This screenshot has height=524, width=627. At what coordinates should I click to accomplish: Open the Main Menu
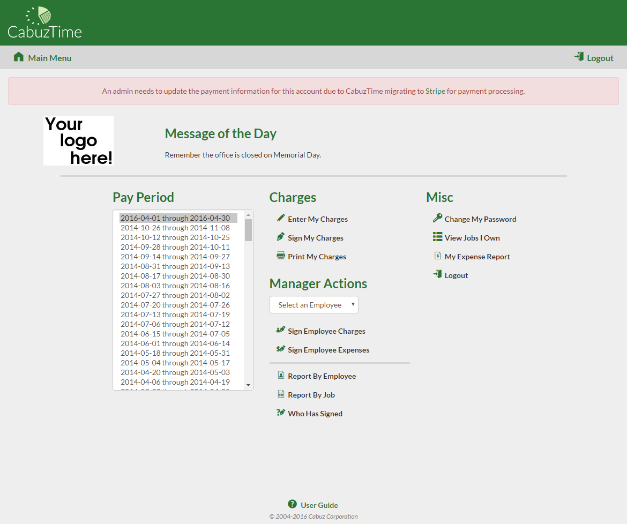coord(50,58)
